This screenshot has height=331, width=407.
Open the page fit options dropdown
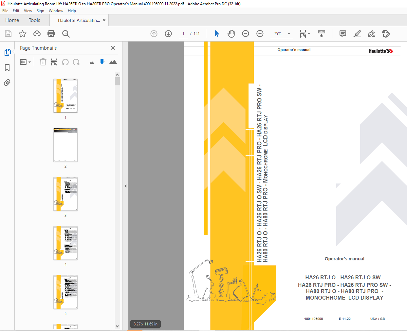tap(305, 34)
